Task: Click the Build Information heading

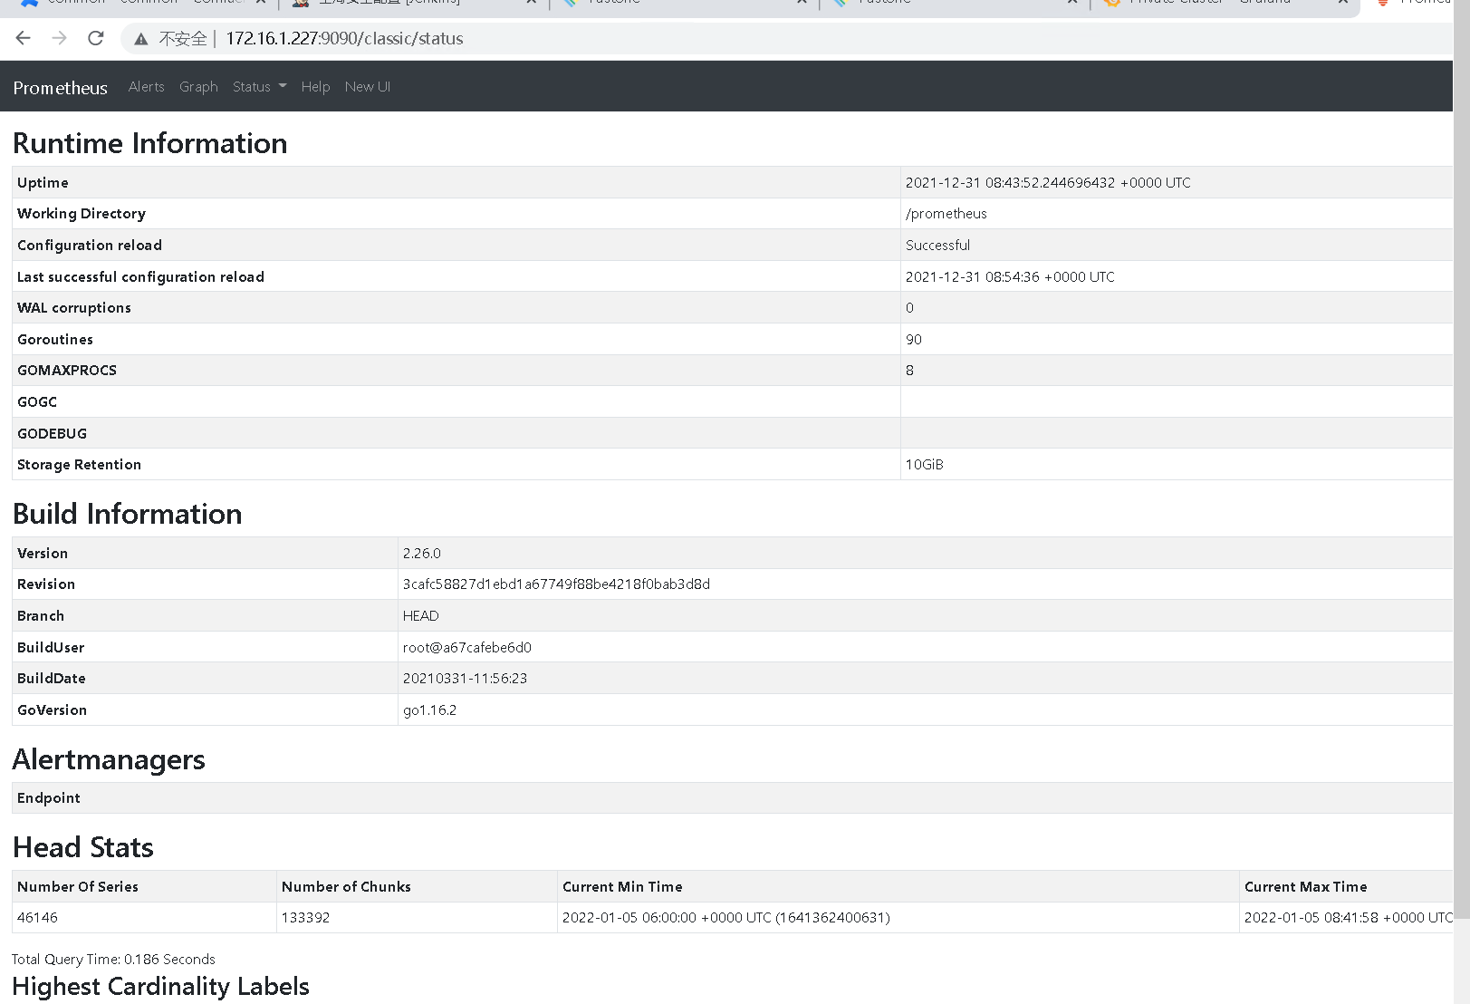Action: (x=128, y=514)
